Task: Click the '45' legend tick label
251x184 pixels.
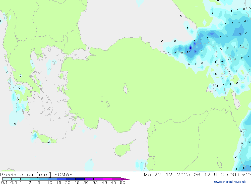Action: [113, 182]
